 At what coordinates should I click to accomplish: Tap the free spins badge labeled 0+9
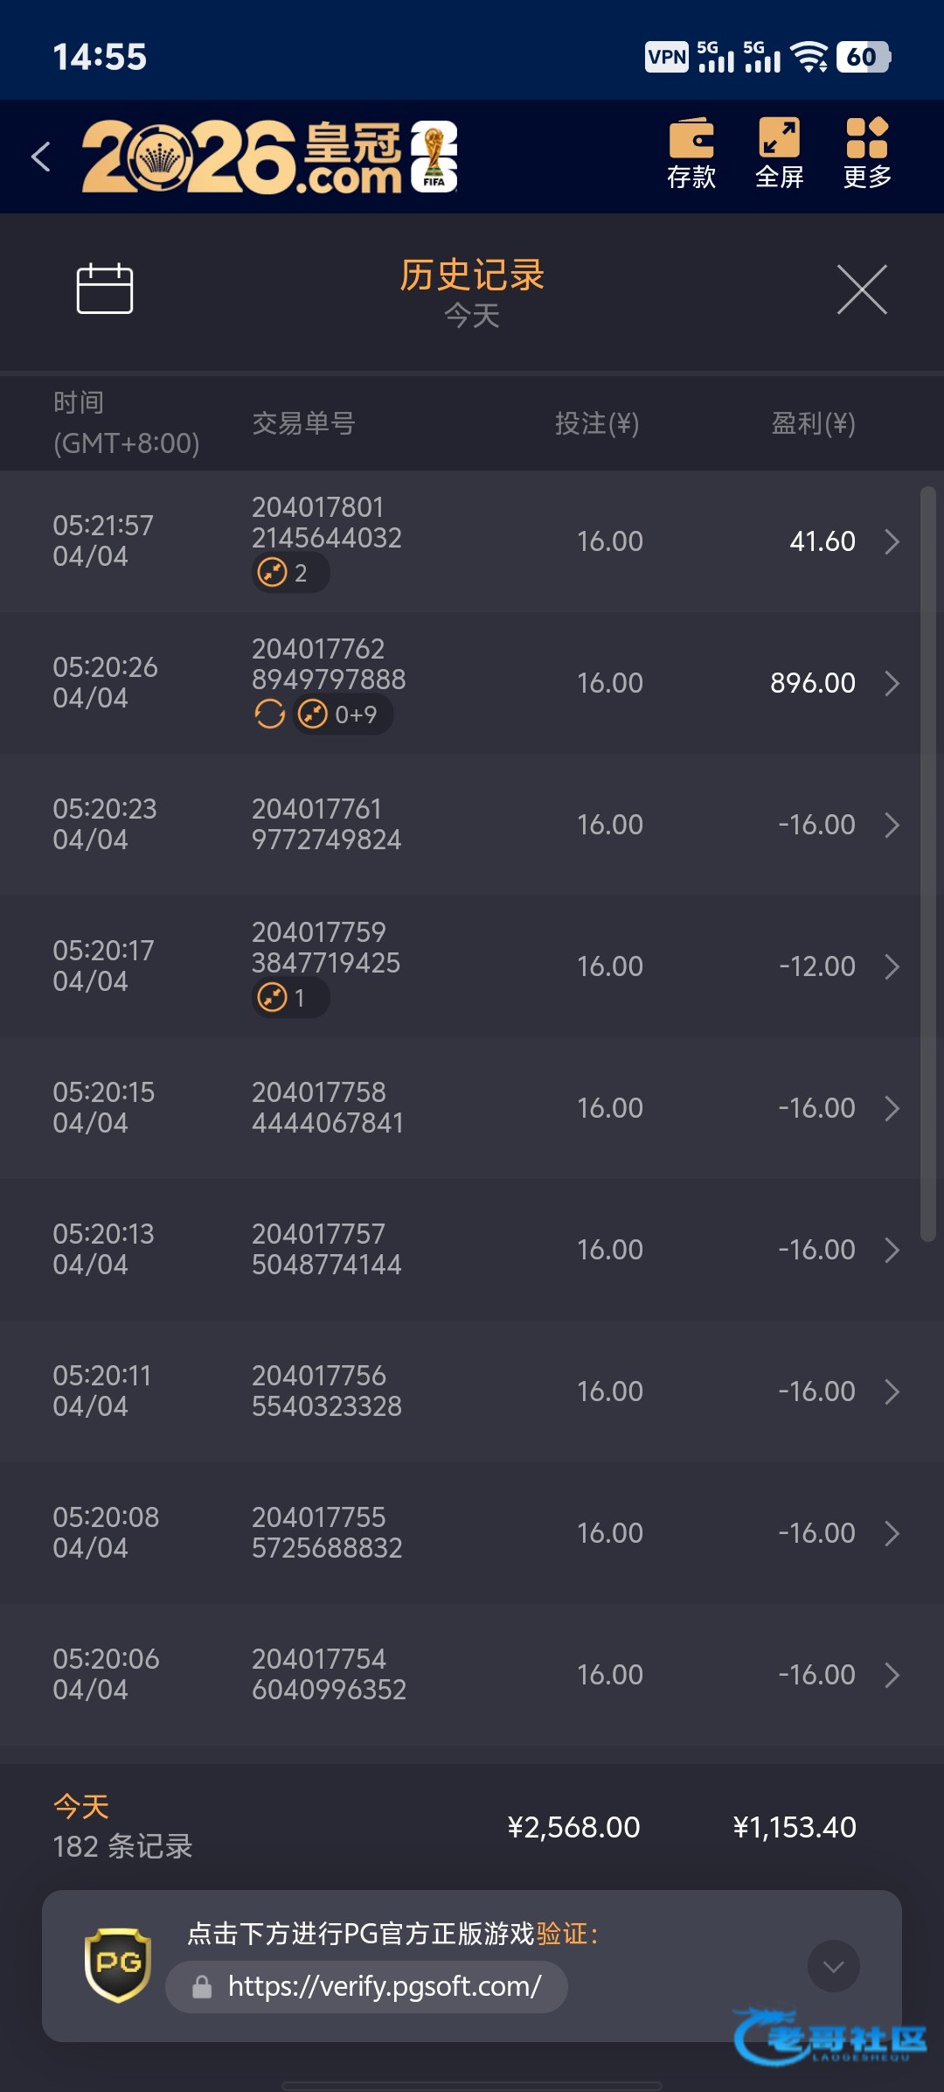coord(343,715)
